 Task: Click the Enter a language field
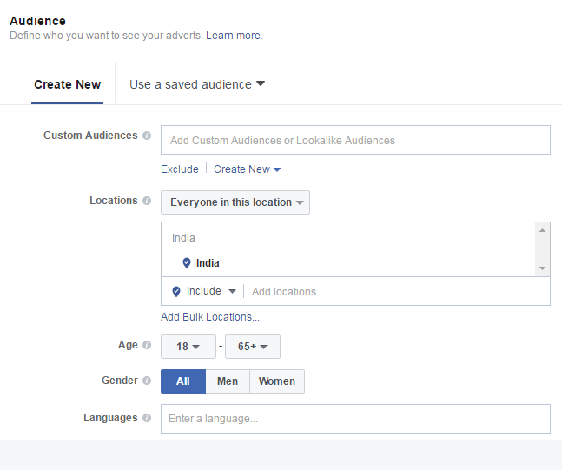point(355,419)
